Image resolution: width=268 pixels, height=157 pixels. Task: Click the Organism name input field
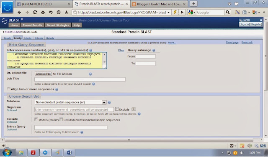[74, 109]
